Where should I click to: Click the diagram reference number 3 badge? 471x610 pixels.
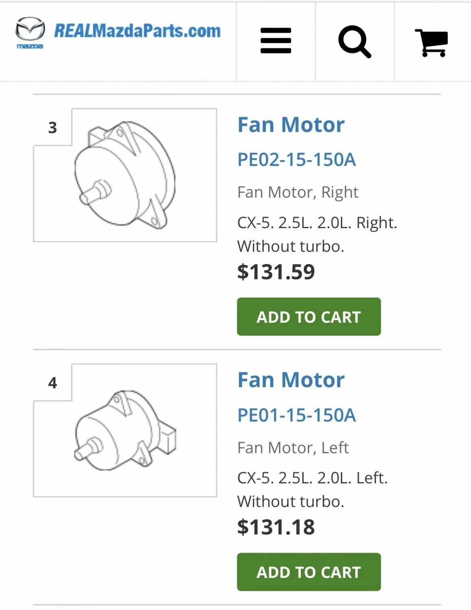[52, 128]
